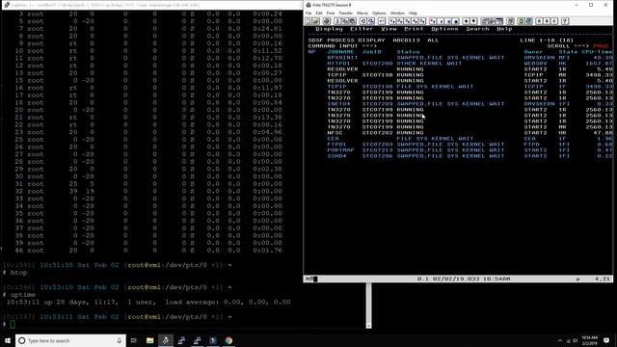The height and width of the screenshot is (347, 617).
Task: Open Google Chrome from the taskbar
Action: (x=228, y=340)
